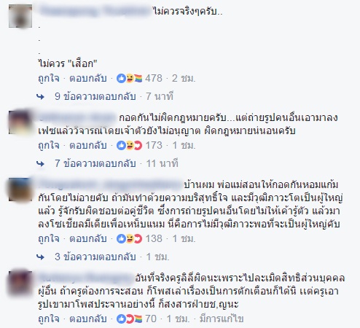Open reaction icons beside the 70 count

point(129,319)
